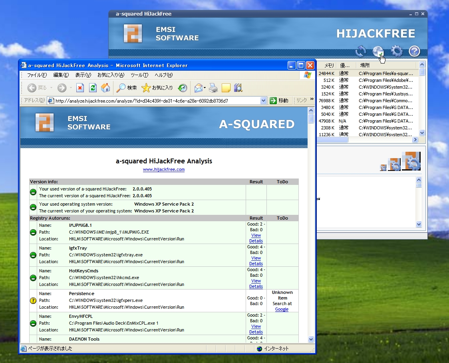Open the ツール(T) menu
This screenshot has width=449, height=363.
[139, 75]
